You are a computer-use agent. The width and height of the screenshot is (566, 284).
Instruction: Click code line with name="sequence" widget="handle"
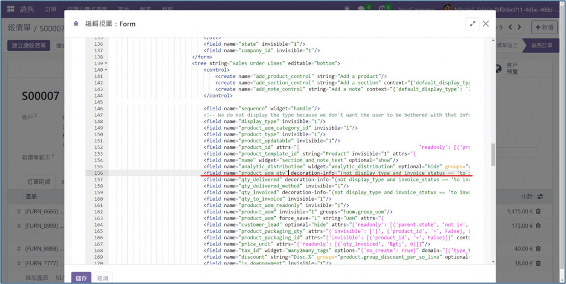pos(261,109)
